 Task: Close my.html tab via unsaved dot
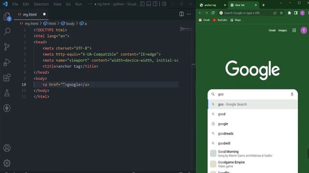44,14
